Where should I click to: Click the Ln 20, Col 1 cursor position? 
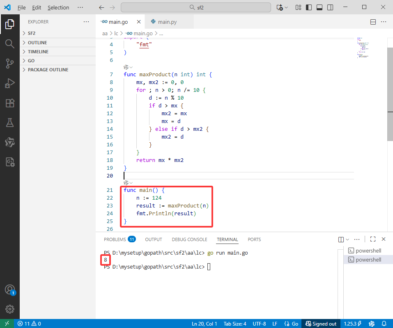tap(204, 323)
